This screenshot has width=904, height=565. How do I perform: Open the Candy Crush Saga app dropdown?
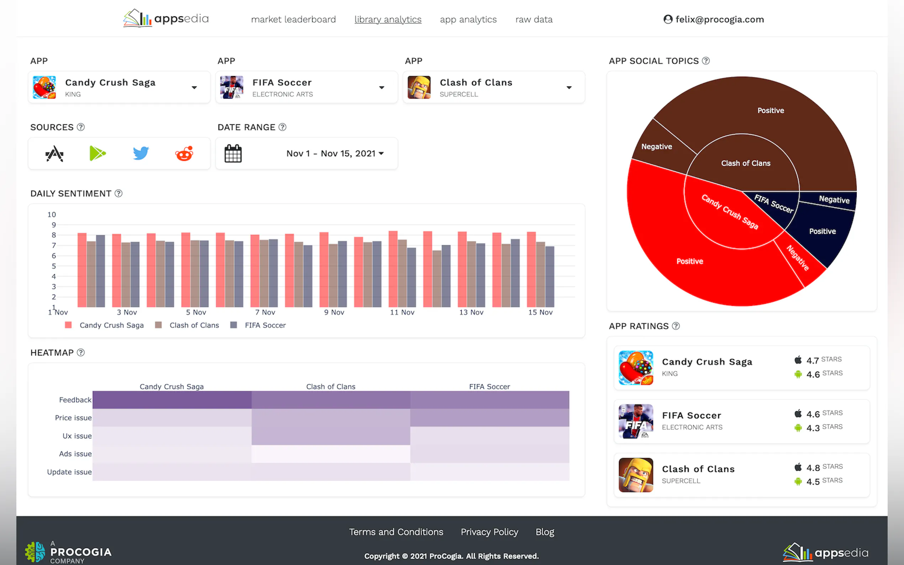(x=194, y=88)
